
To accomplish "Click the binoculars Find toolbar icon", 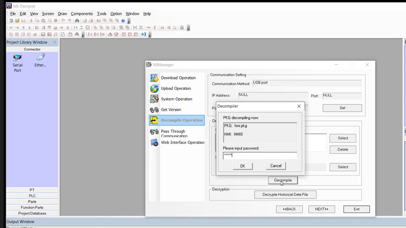I will pos(77,20).
